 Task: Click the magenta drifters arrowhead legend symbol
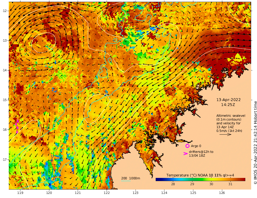pyautogui.click(x=185, y=153)
